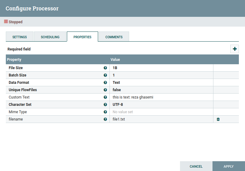Screen dimensions: 245x171
Task: Change Unique FlowFiles value 'false'
Action: point(161,90)
